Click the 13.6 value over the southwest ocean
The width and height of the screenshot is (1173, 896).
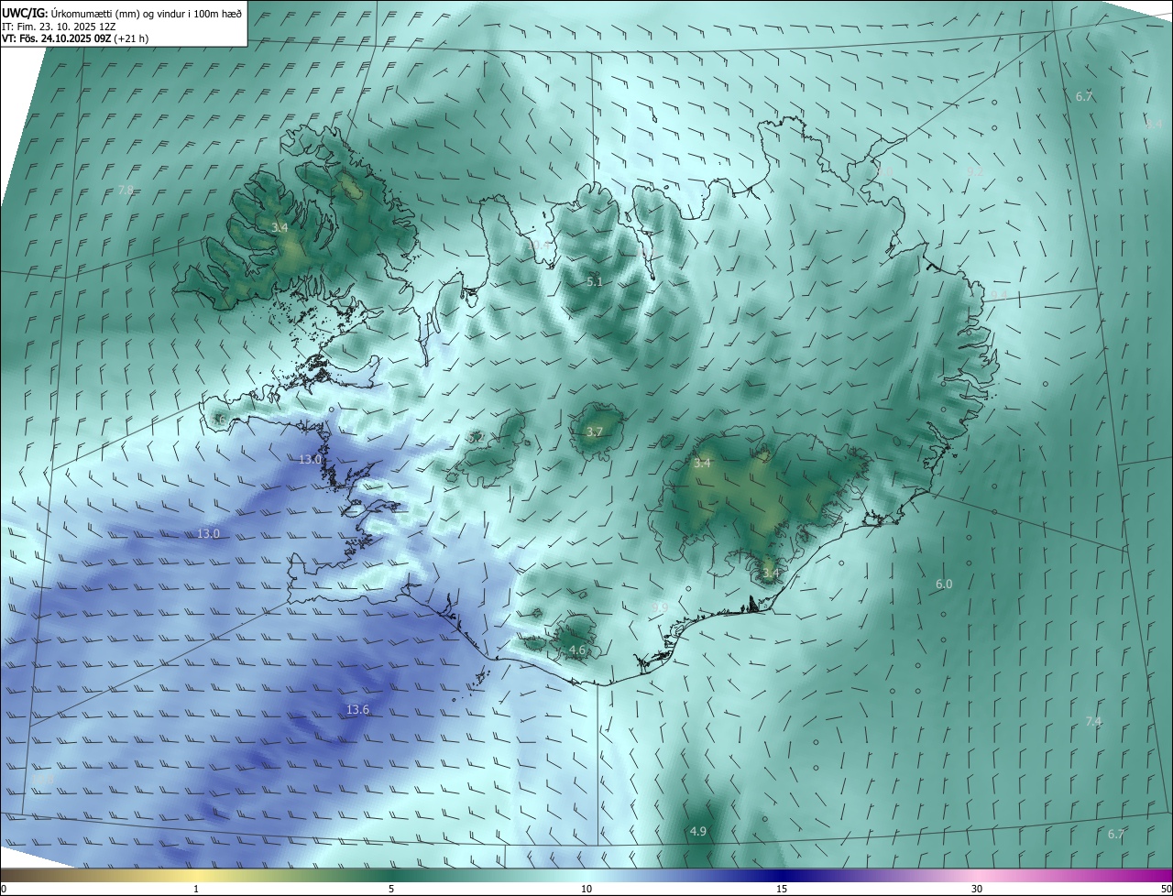pos(357,710)
